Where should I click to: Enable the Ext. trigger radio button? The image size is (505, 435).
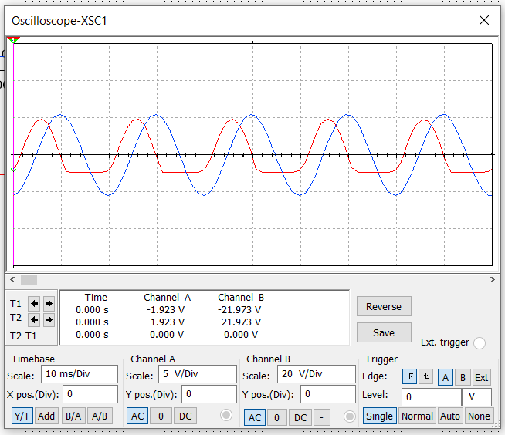[x=480, y=343]
